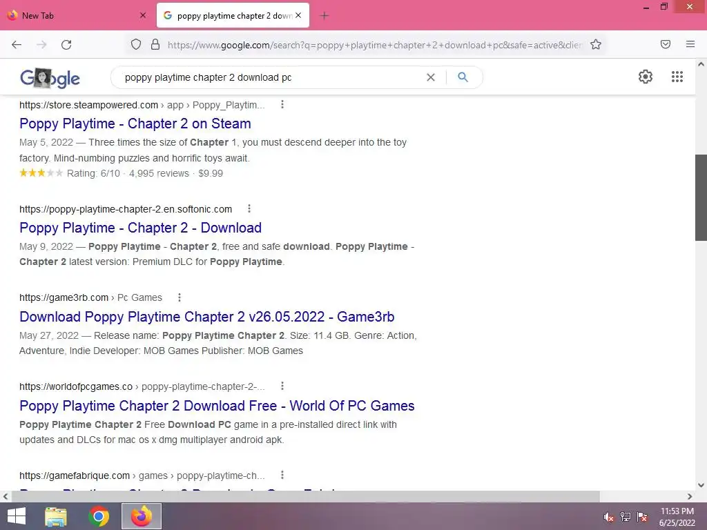Open more options for Steam result
Screen dimensions: 707x530
coord(282,105)
